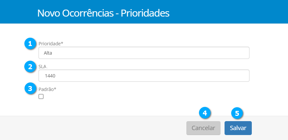288x140 pixels.
Task: Click the numbered badge 5 above Salvar
Action: point(237,113)
